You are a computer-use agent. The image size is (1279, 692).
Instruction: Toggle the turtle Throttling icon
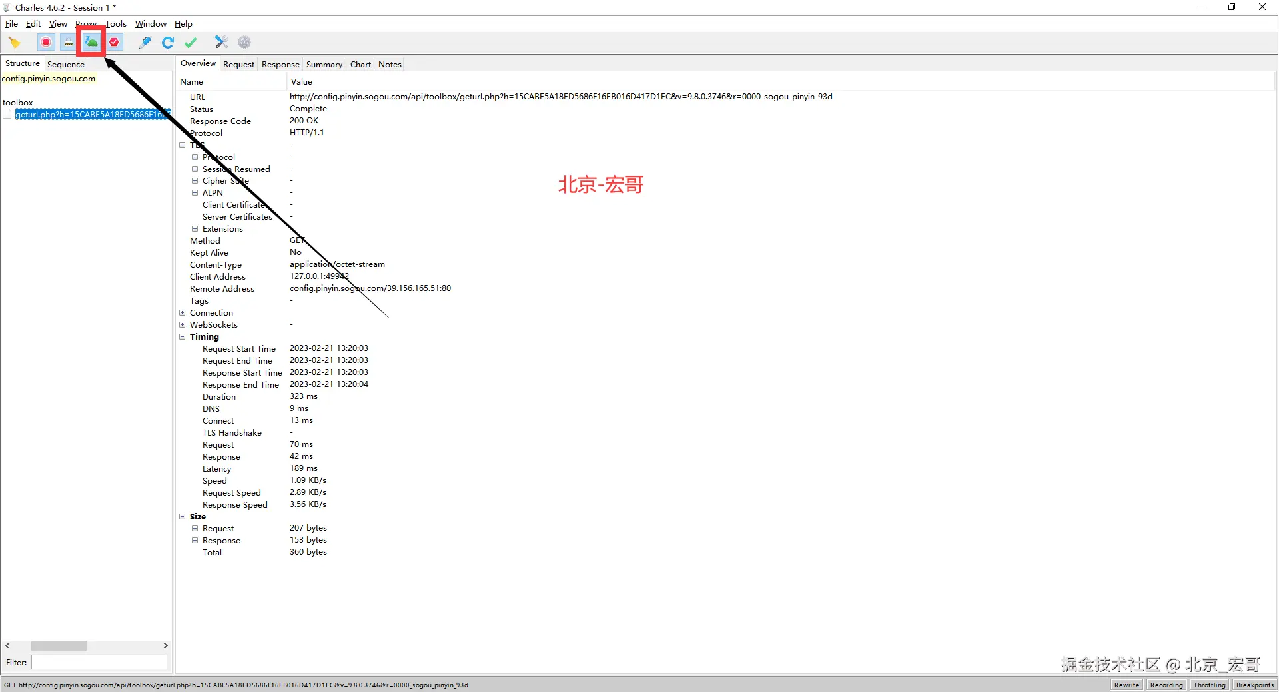(x=91, y=43)
